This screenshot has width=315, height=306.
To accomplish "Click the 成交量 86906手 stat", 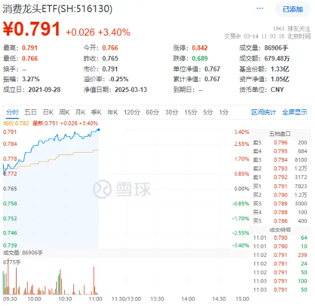I will pyautogui.click(x=263, y=48).
